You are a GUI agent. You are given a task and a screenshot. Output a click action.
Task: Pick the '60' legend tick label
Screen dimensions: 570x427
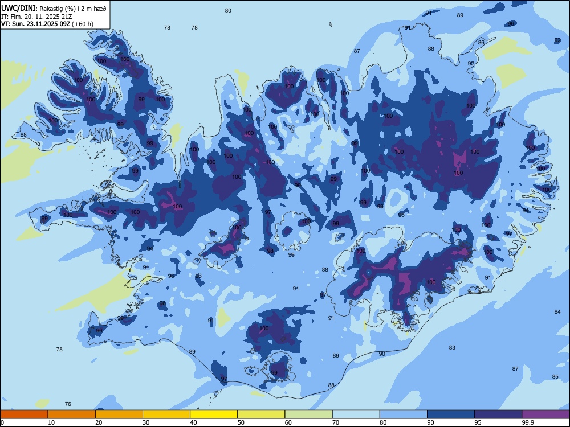point(288,422)
